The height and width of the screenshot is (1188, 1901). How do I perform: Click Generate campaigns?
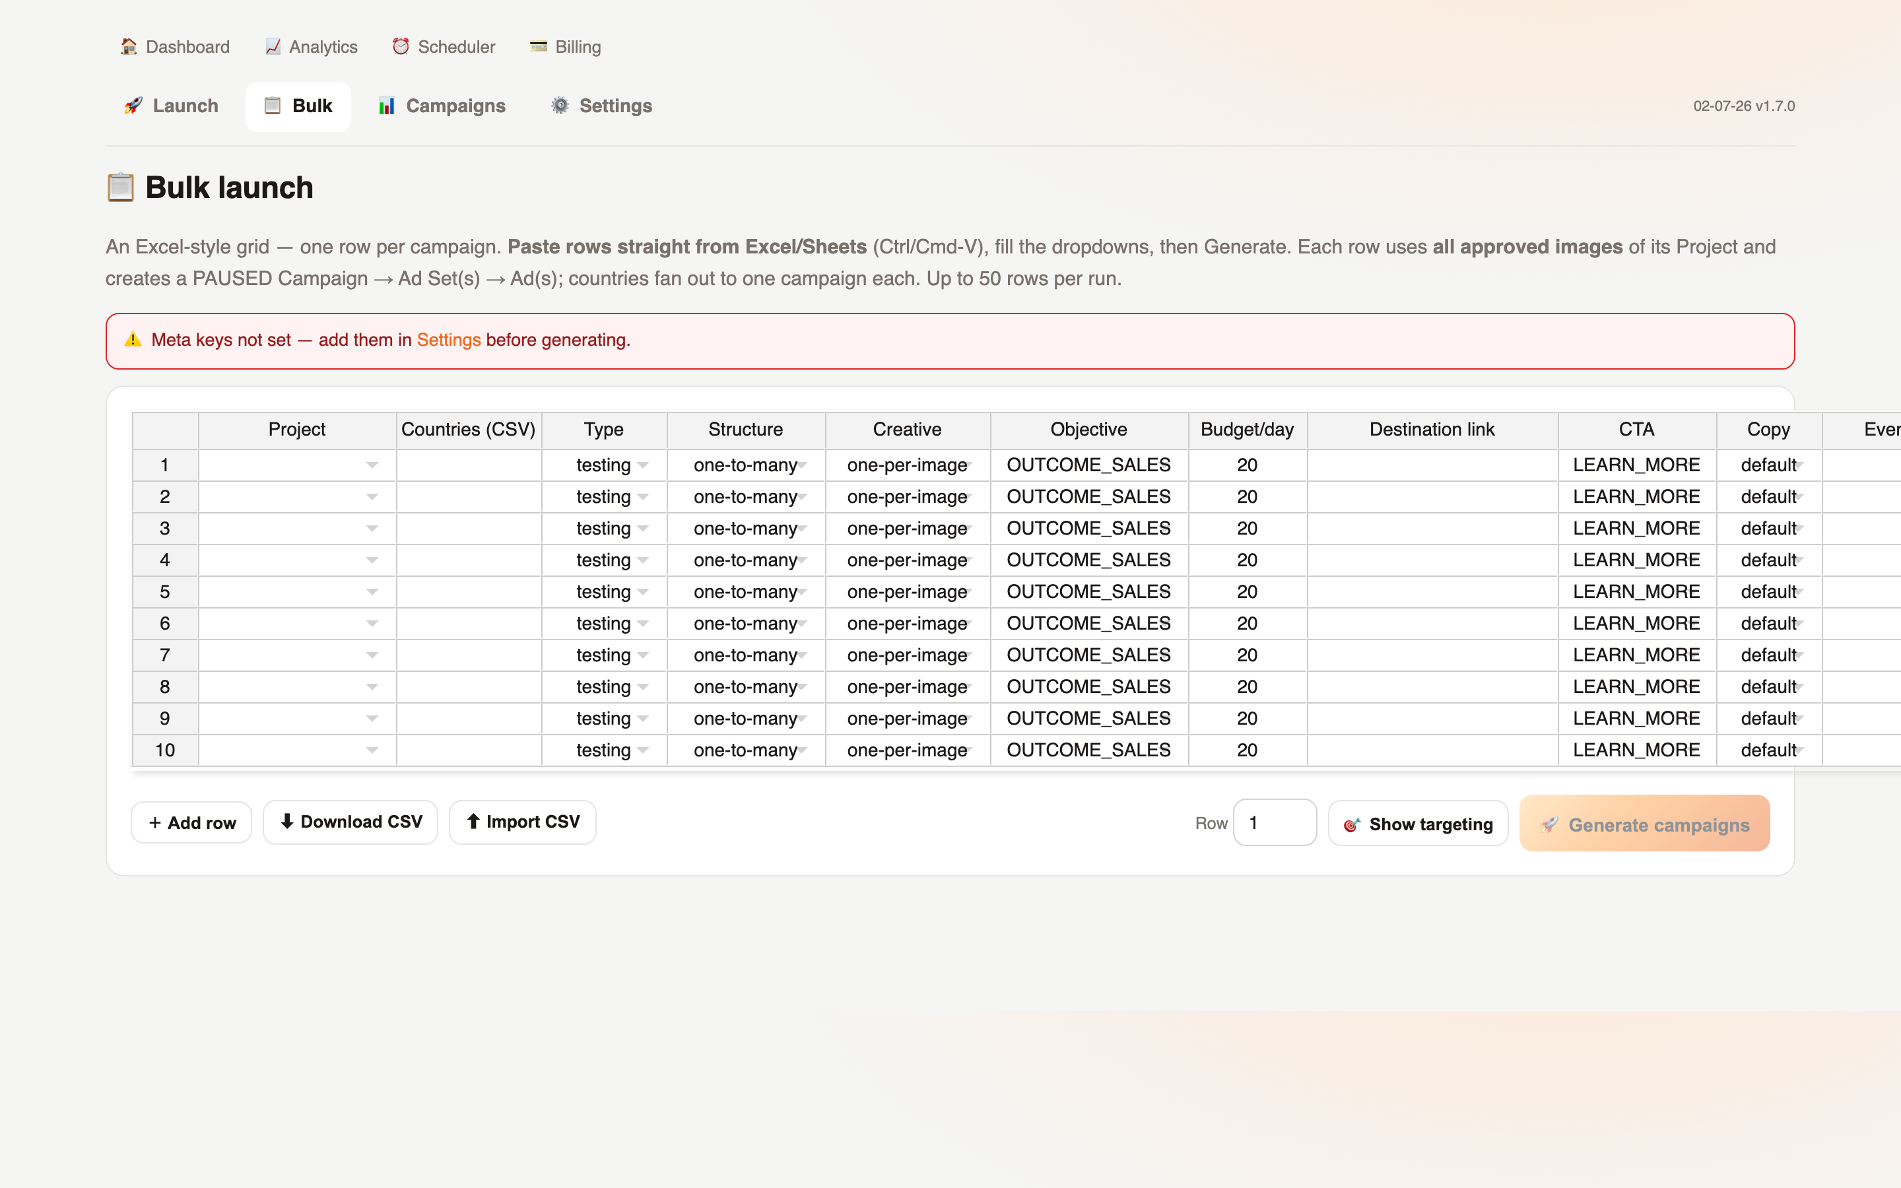coord(1644,824)
